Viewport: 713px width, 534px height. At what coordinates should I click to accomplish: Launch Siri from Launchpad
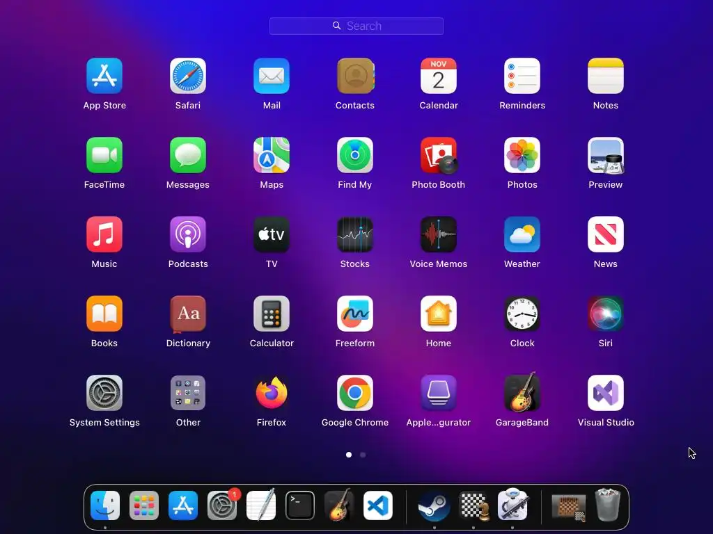(606, 314)
